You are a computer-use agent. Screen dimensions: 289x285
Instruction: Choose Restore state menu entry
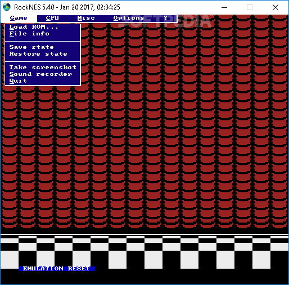38,54
